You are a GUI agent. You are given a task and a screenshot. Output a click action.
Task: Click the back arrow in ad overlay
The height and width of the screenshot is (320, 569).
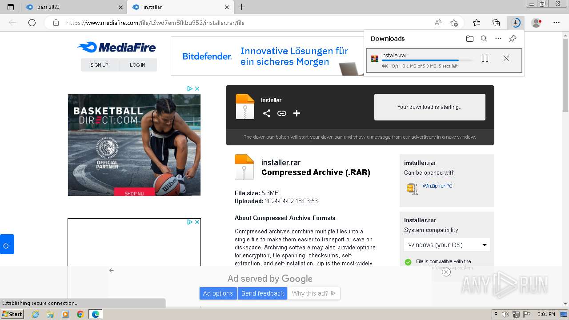pos(112,270)
